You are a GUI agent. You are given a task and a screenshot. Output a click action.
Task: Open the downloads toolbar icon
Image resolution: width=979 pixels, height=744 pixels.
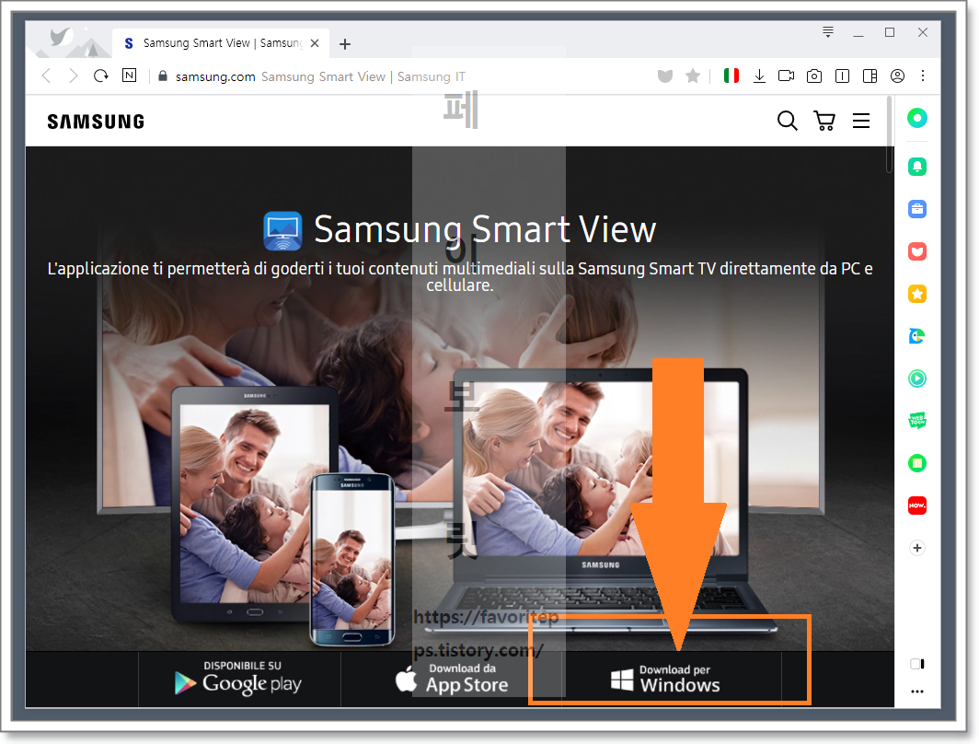pyautogui.click(x=759, y=76)
